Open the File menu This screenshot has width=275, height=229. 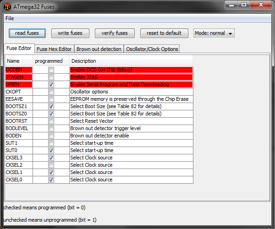pos(10,18)
